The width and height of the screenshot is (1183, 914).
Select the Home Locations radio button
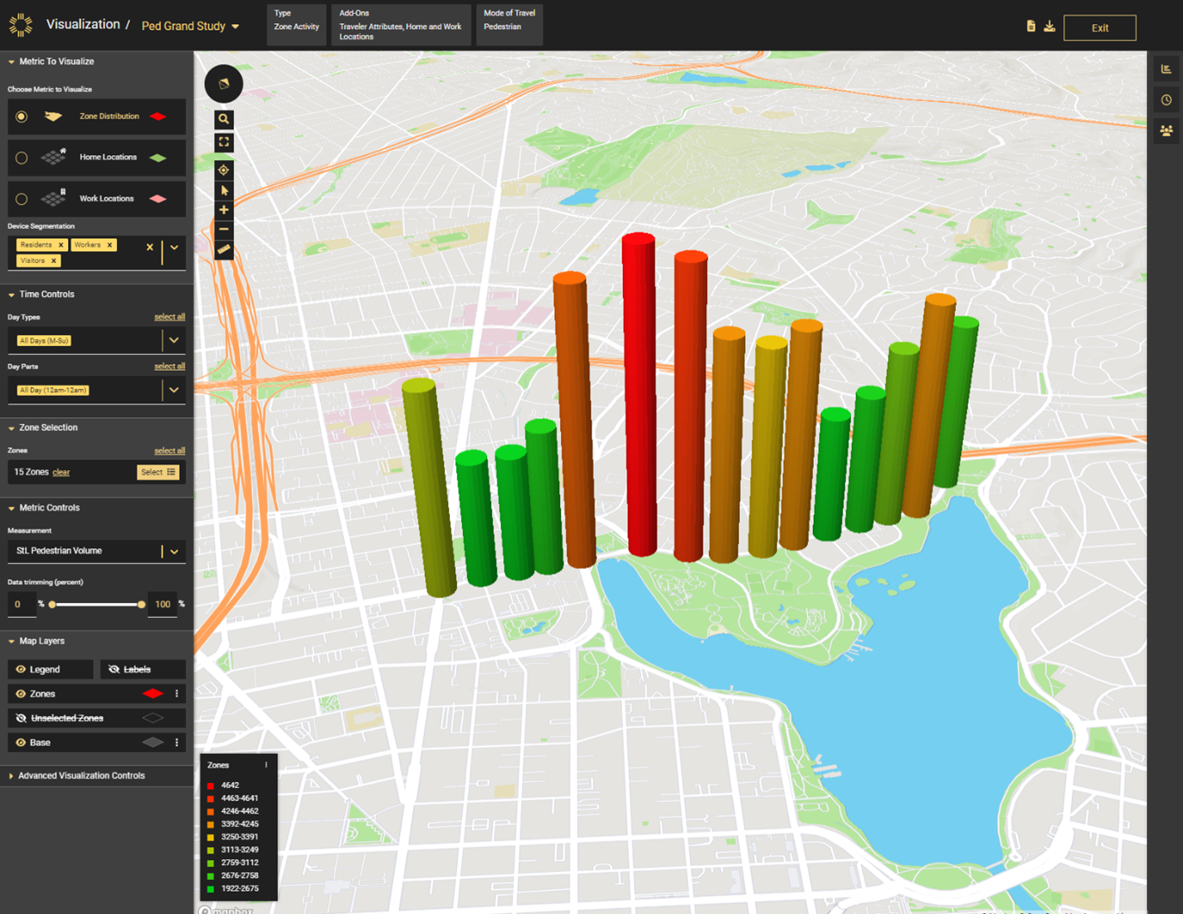[22, 158]
